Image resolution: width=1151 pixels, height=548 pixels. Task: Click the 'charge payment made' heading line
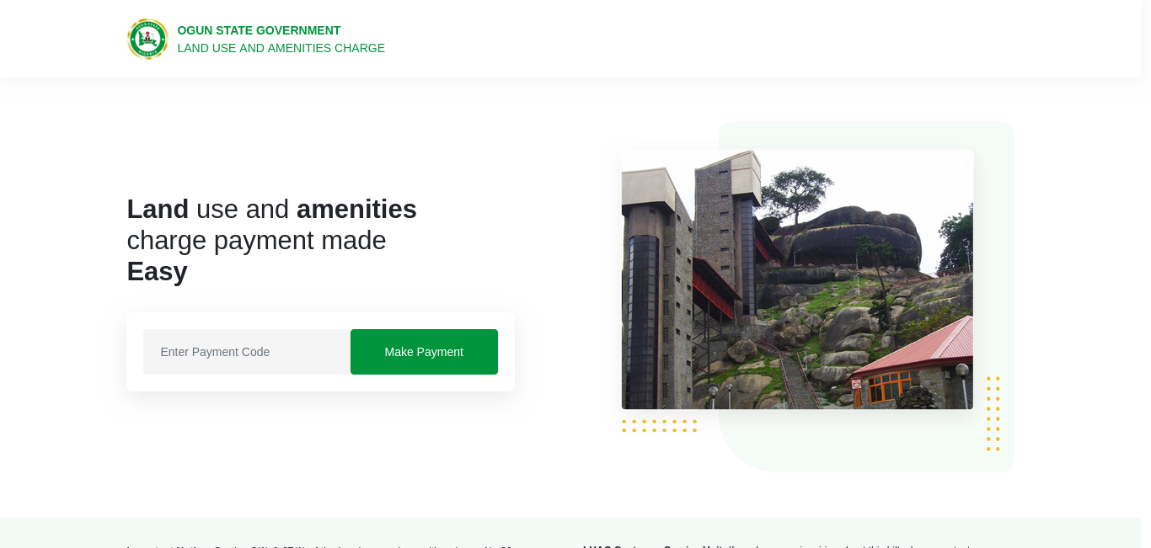256,240
